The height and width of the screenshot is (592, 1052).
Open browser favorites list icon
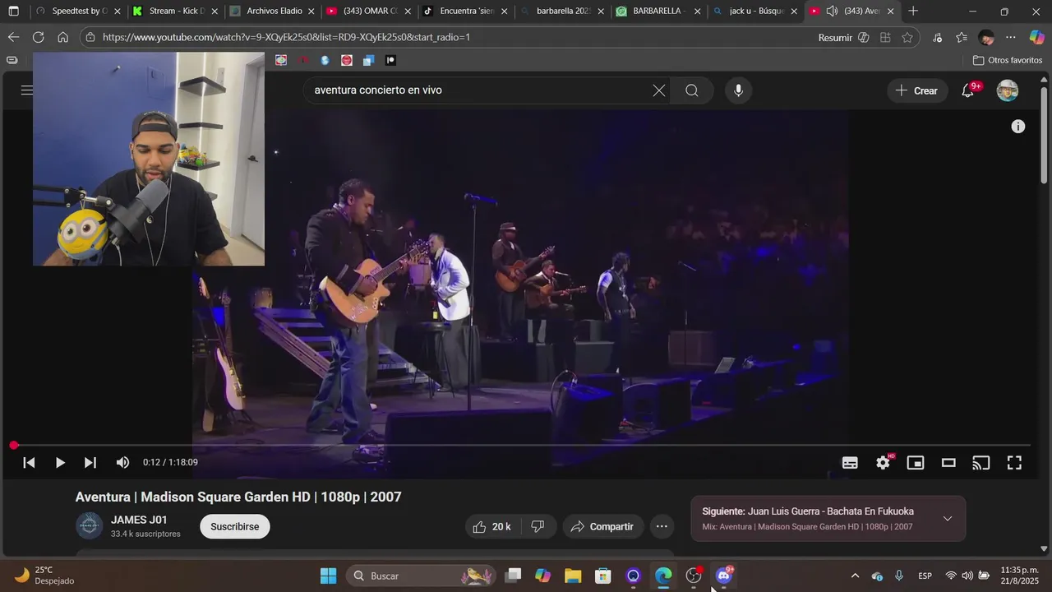(962, 37)
